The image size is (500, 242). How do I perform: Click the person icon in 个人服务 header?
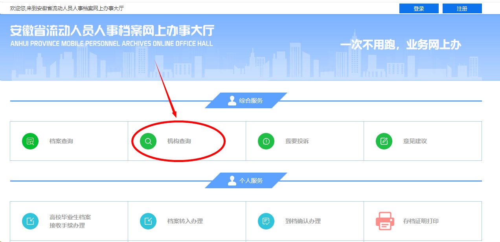click(232, 180)
